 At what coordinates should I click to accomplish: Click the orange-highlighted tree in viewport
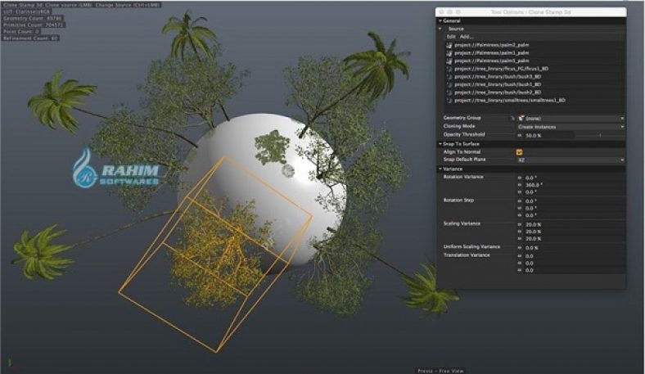[222, 247]
